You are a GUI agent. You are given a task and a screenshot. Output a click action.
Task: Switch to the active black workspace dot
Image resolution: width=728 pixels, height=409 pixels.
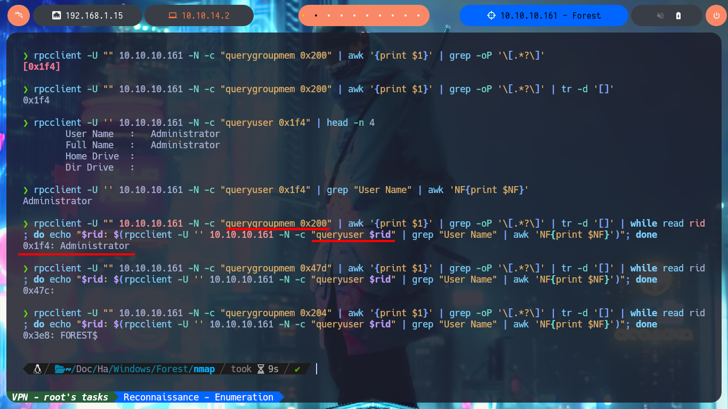[x=316, y=15]
